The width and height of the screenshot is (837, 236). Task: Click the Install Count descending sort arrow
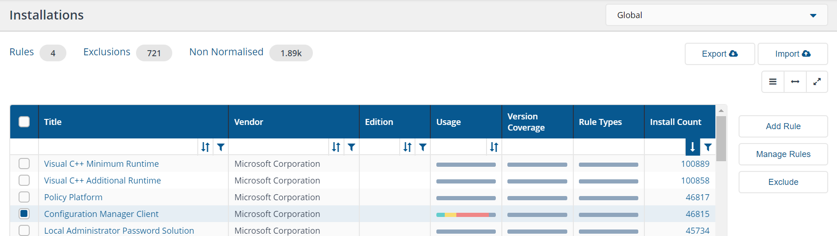click(692, 147)
